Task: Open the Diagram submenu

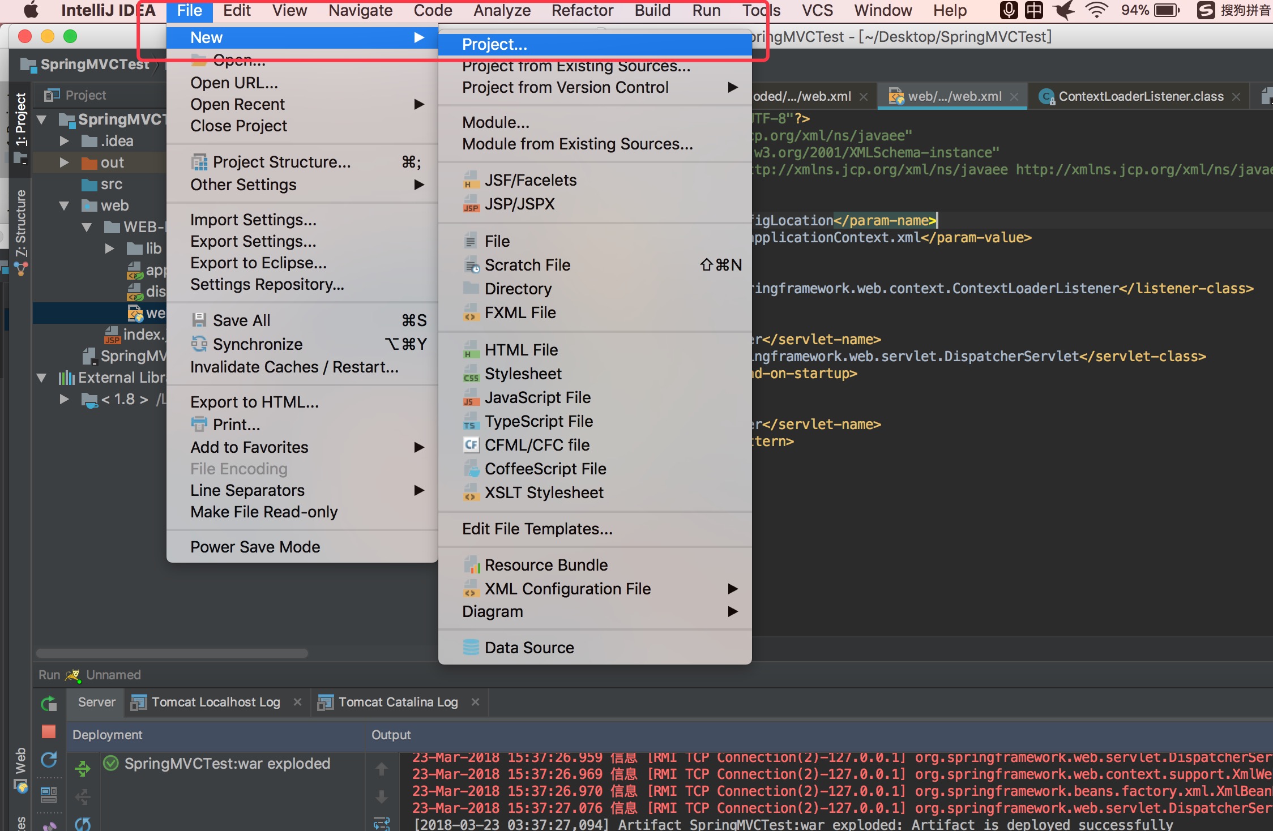Action: coord(595,611)
